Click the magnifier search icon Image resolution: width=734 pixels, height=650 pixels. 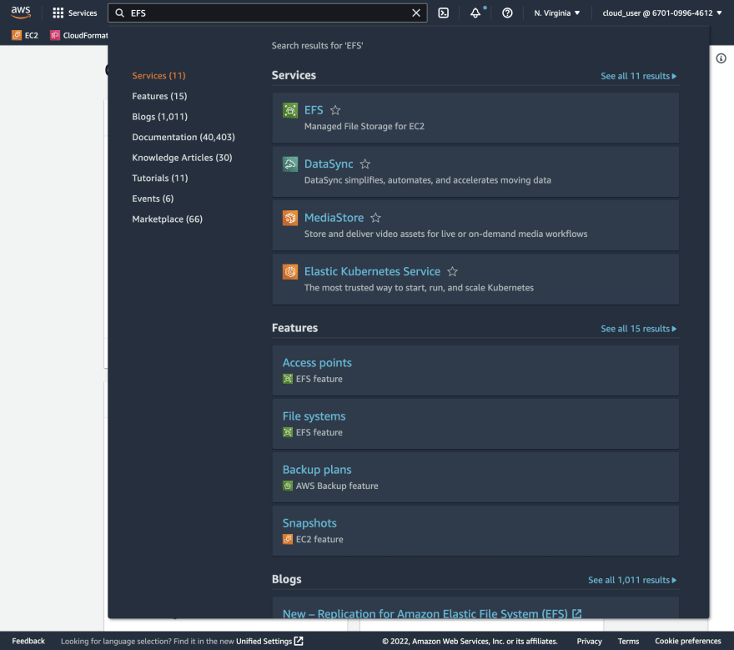tap(120, 13)
